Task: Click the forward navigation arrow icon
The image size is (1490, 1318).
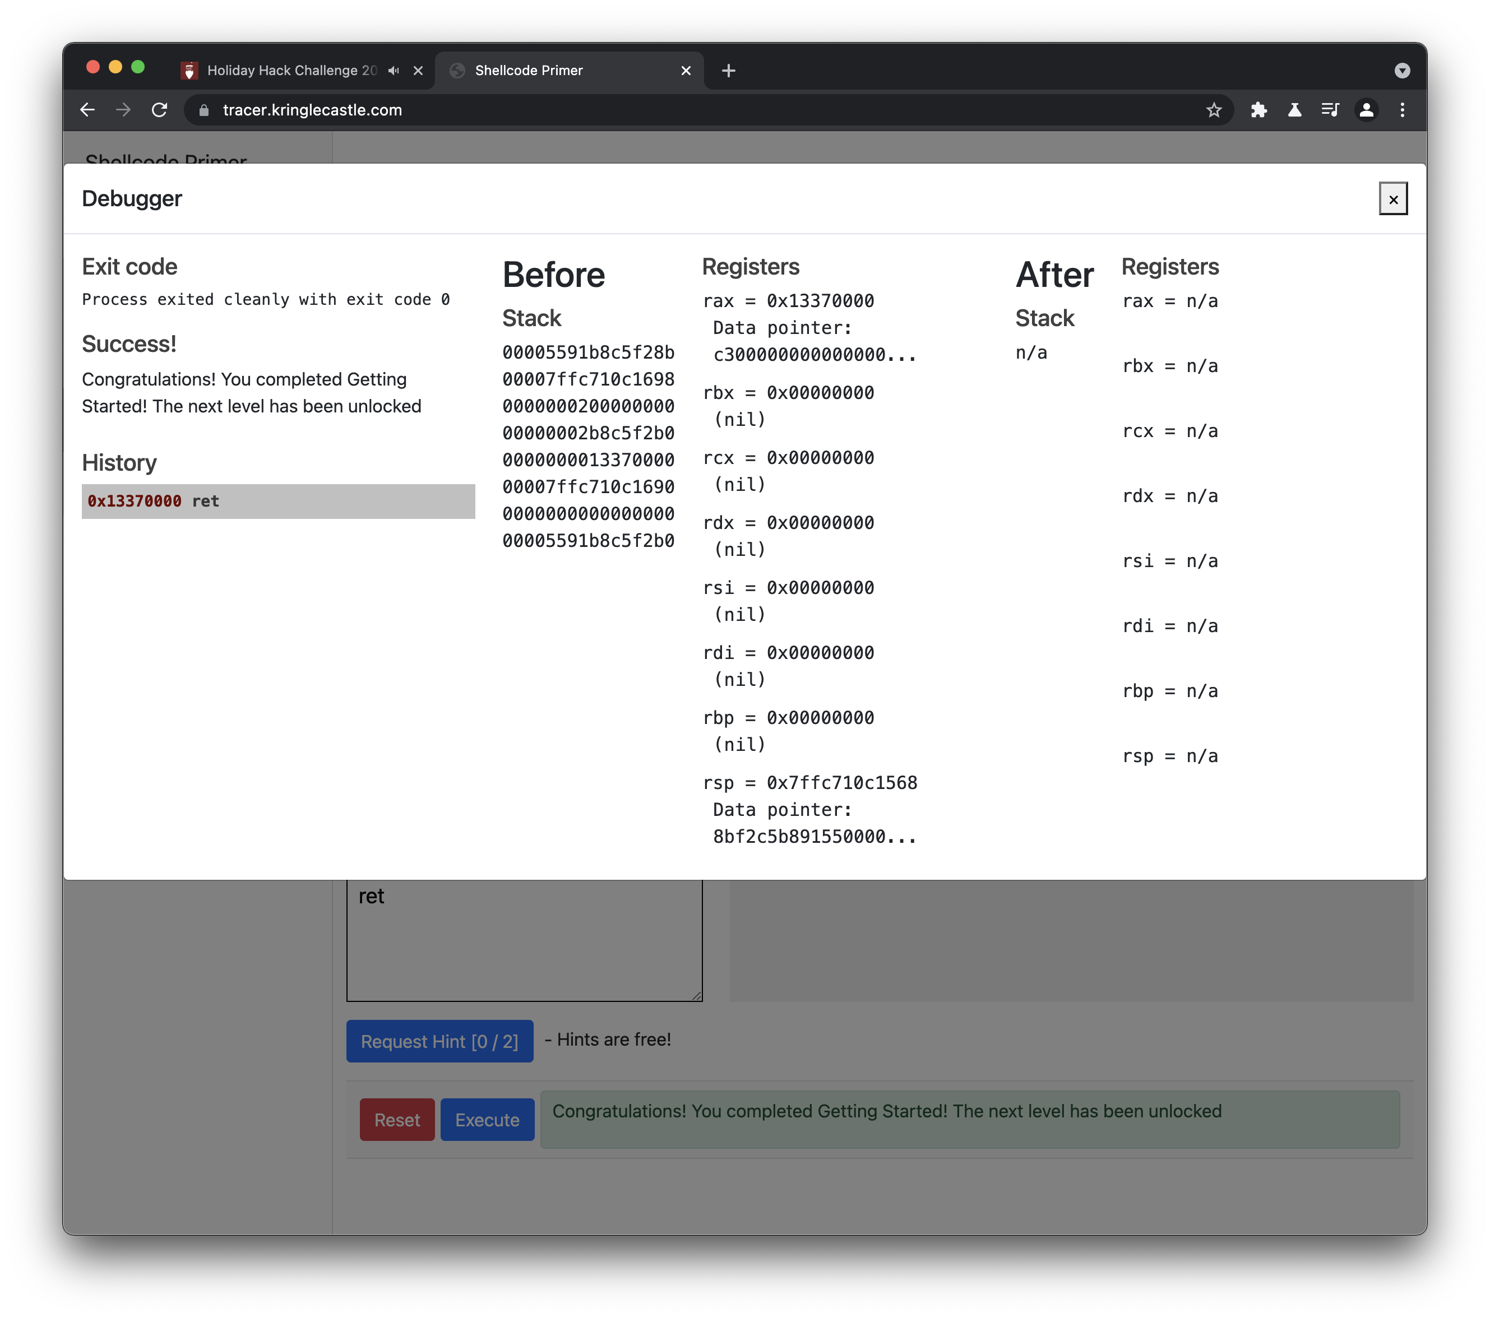Action: (x=122, y=108)
